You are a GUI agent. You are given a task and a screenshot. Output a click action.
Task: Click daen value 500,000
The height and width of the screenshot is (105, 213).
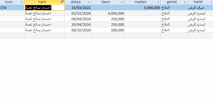[108, 30]
